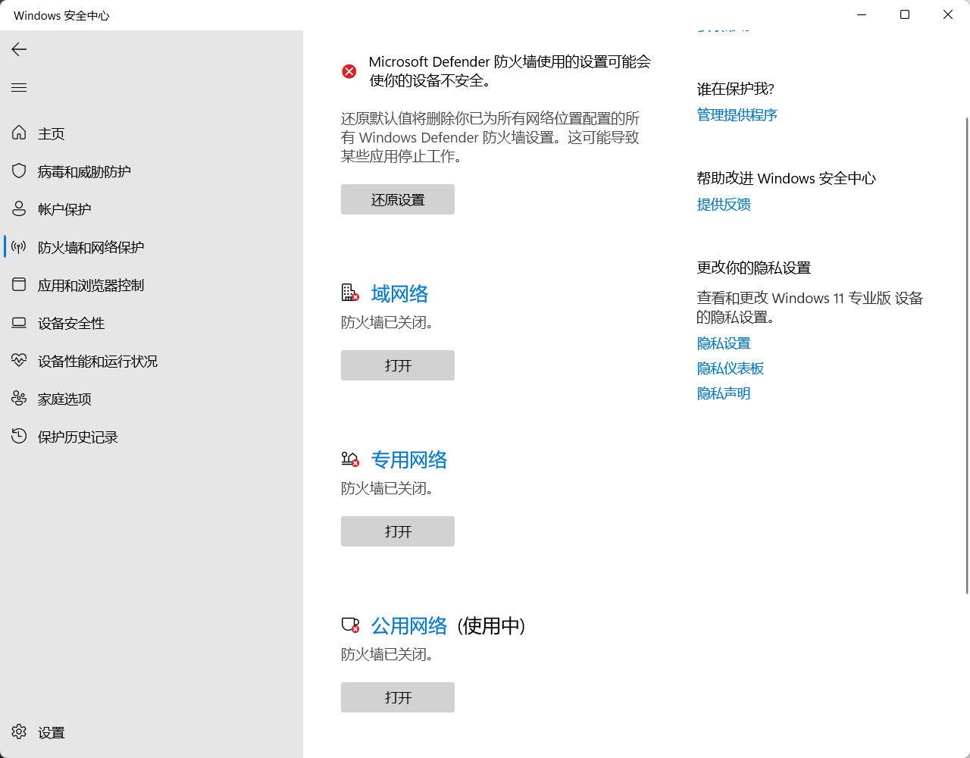Open the 隐私仪表板 link
Screen dimensions: 970x758
pos(731,368)
